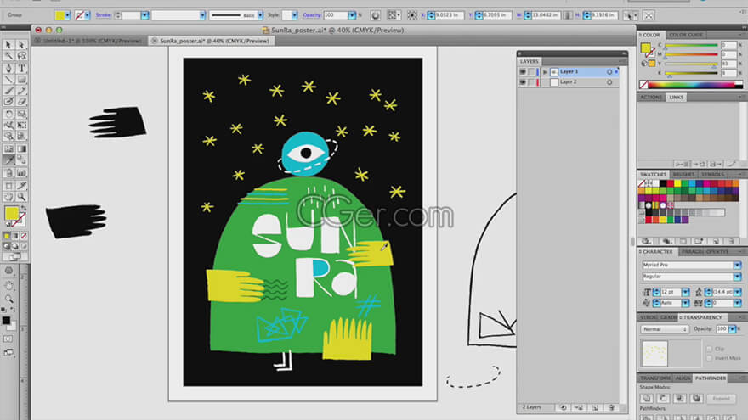
Task: Enable the Invert Mask checkbox
Action: pyautogui.click(x=710, y=357)
